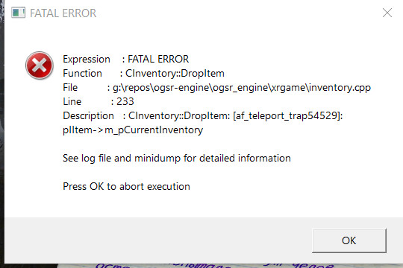Image resolution: width=403 pixels, height=268 pixels.
Task: Click the gray footer area beside OK button
Action: click(x=158, y=240)
